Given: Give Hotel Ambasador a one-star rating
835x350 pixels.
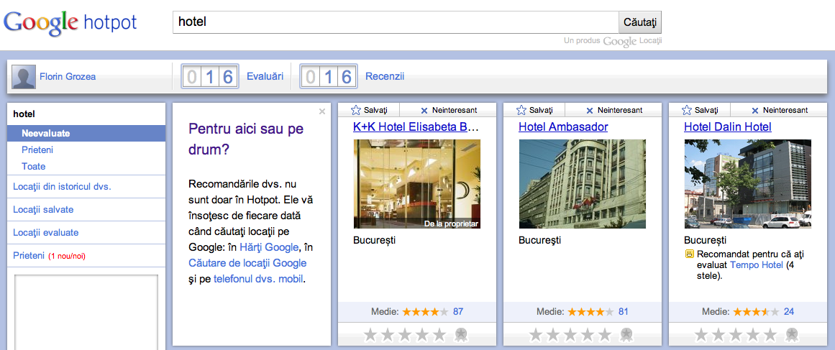Looking at the screenshot, I should (536, 334).
